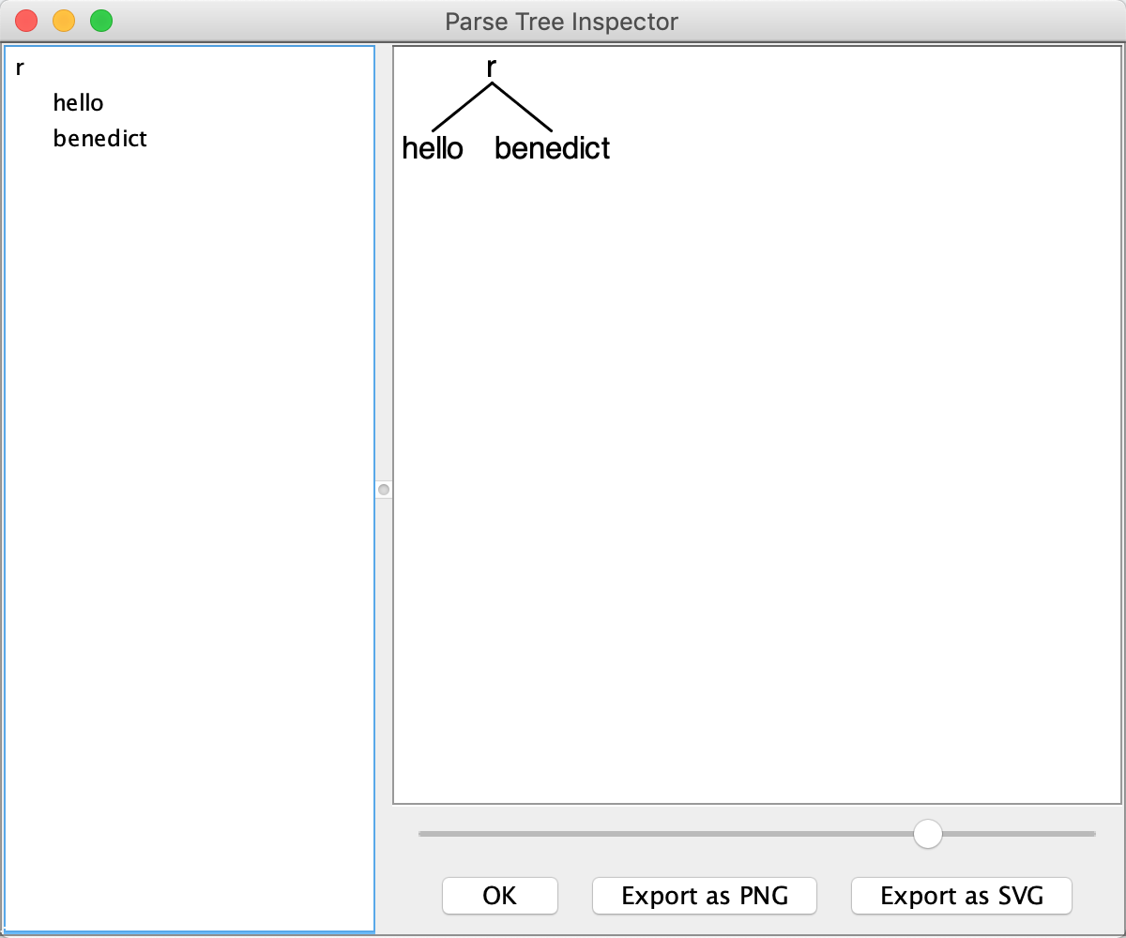Click the Parse Tree Inspector title bar
The width and height of the screenshot is (1126, 938).
pos(561,22)
